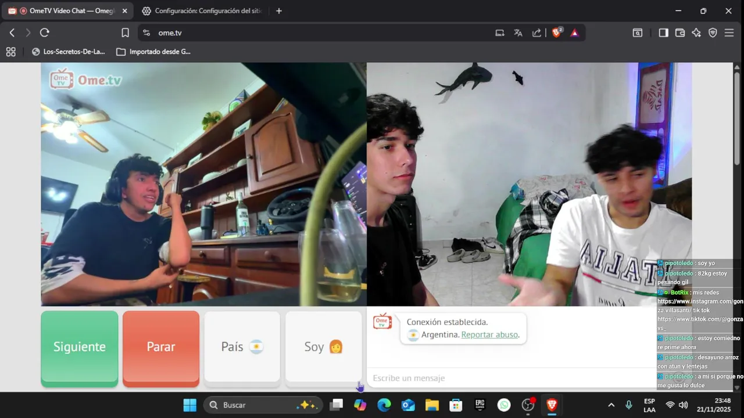Open Epic Games Launcher from taskbar
The image size is (744, 418).
480,405
